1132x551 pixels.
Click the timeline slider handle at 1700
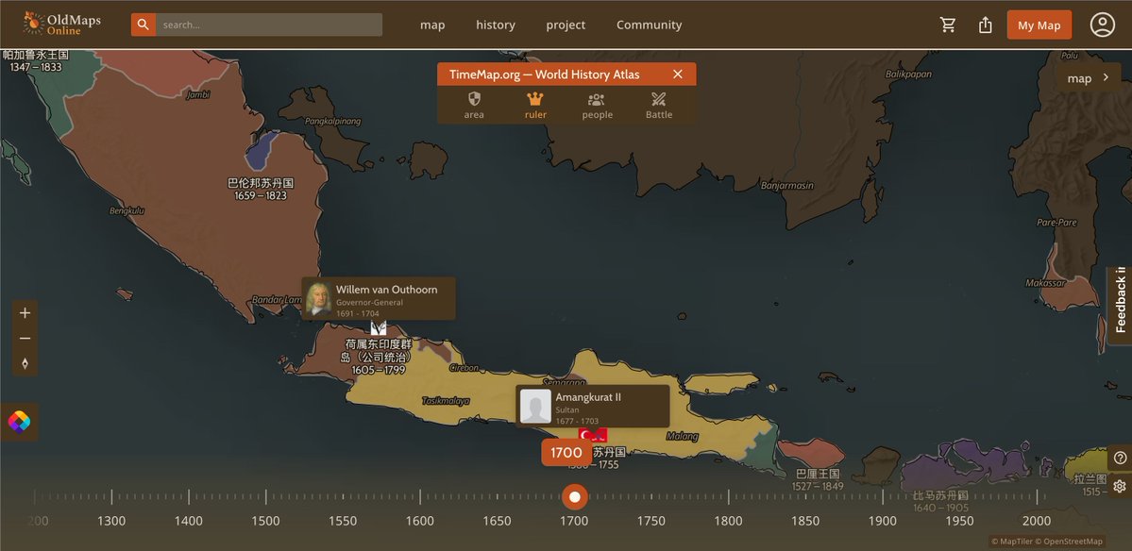point(575,497)
